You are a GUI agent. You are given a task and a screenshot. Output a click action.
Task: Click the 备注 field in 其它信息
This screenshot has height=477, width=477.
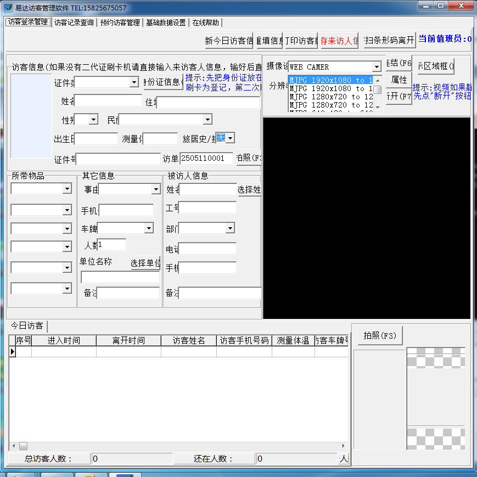tap(128, 293)
